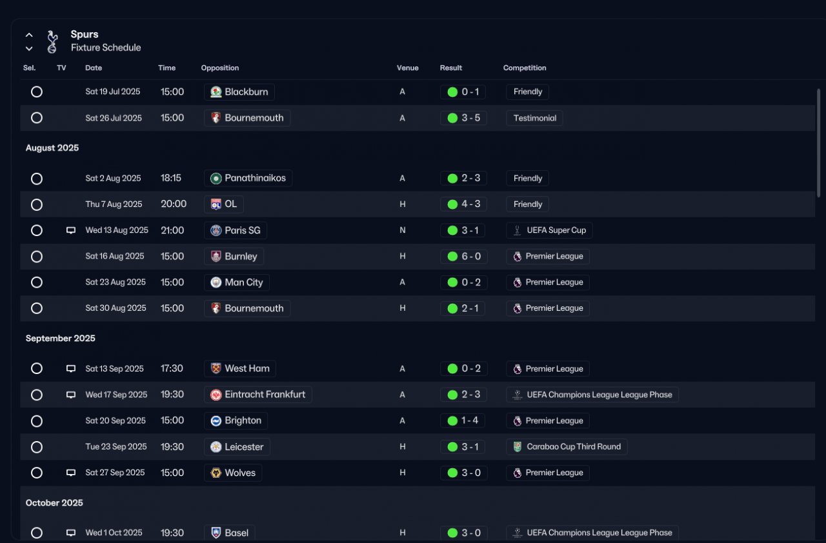The width and height of the screenshot is (826, 543).
Task: Click the Wolves club badge icon
Action: [x=216, y=473]
